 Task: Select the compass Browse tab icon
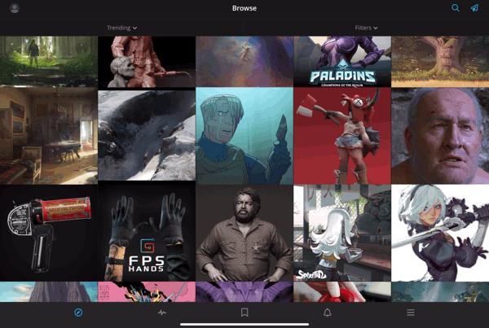pos(78,313)
